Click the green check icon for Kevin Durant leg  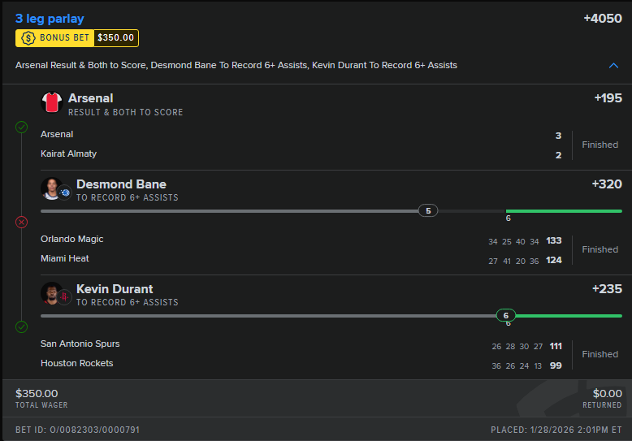[21, 326]
